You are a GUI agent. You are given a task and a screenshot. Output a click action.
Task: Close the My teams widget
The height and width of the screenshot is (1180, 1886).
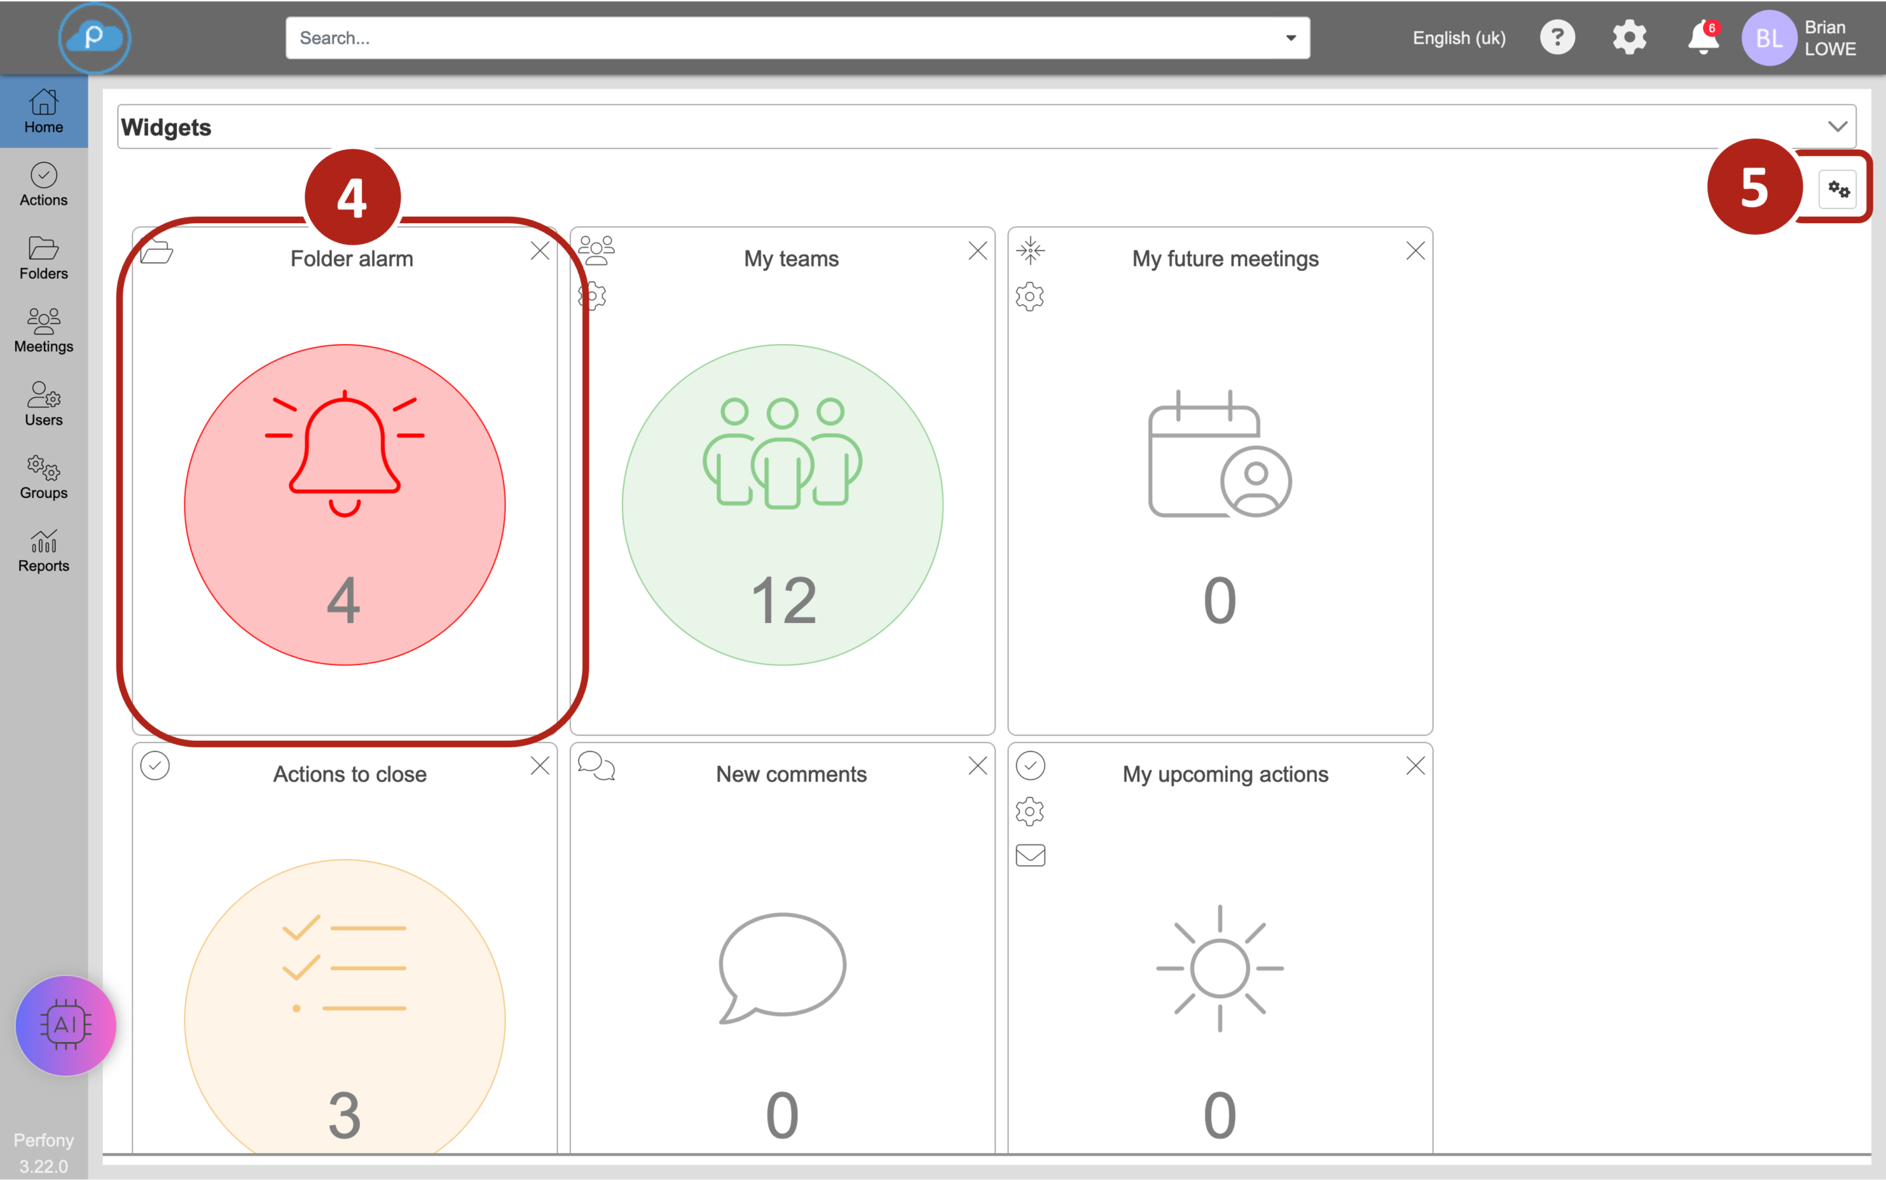coord(977,251)
